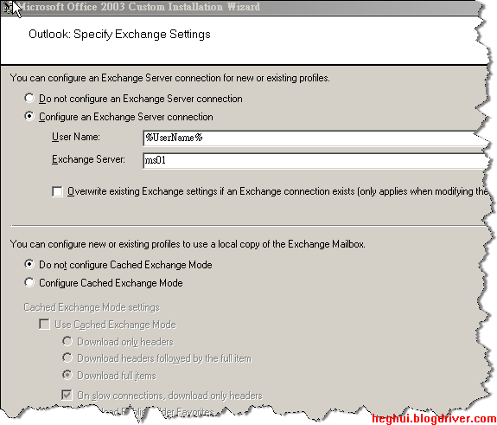
Task: Click 'Cached Exchange Mode settings' group label
Action: 92,307
